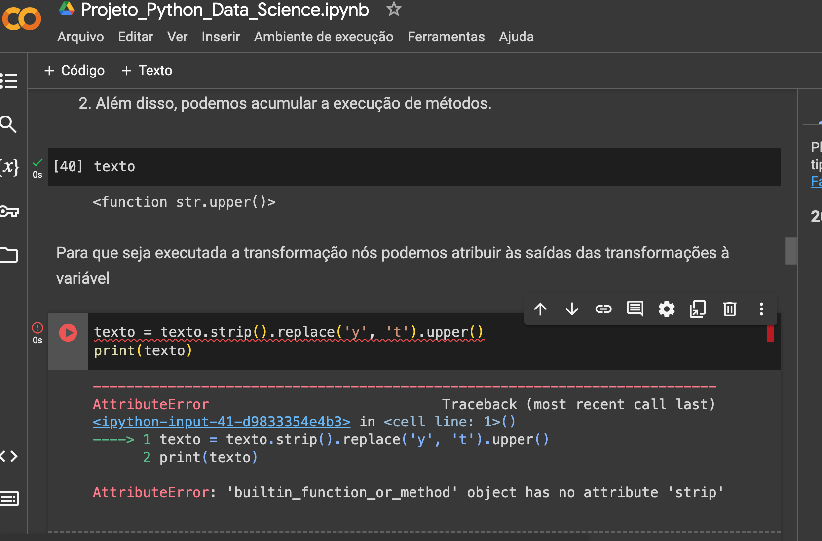Select the text paragraph beginning 'Para que seja executada'

[x=393, y=266]
